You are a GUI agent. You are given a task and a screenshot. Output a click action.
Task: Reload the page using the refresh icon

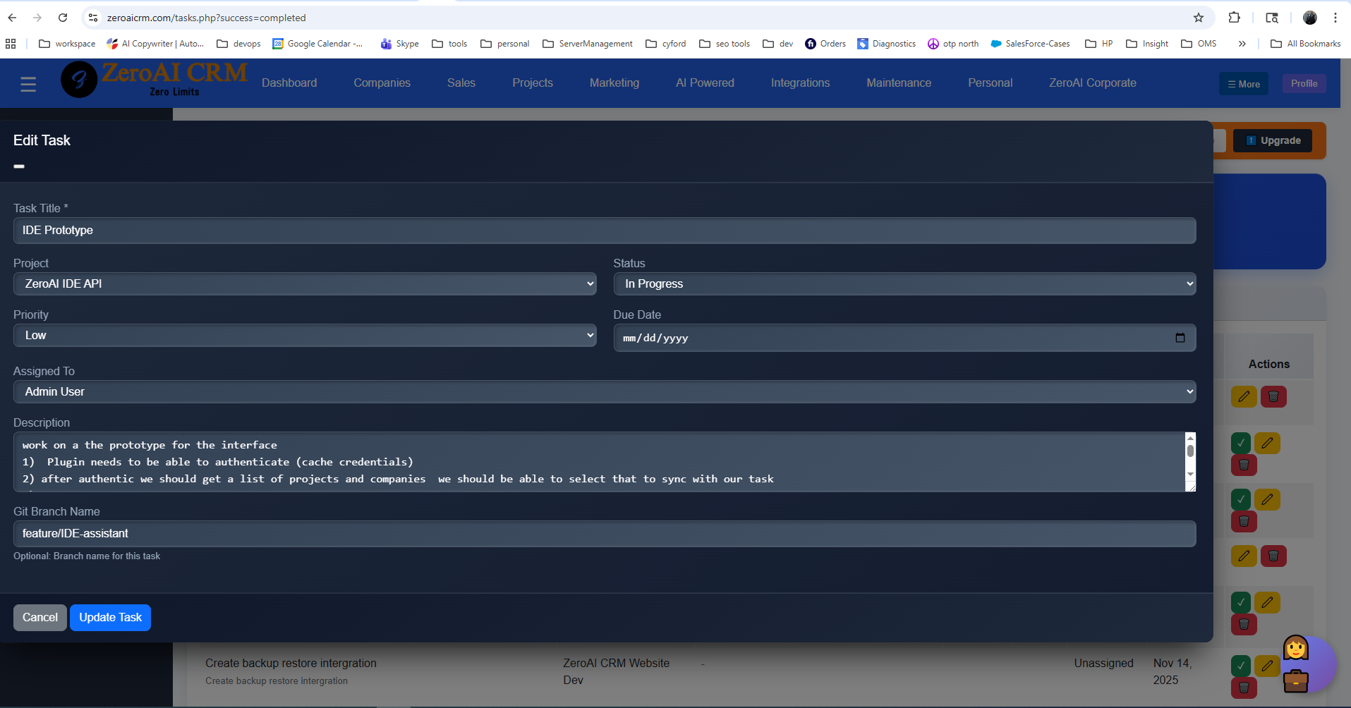63,18
